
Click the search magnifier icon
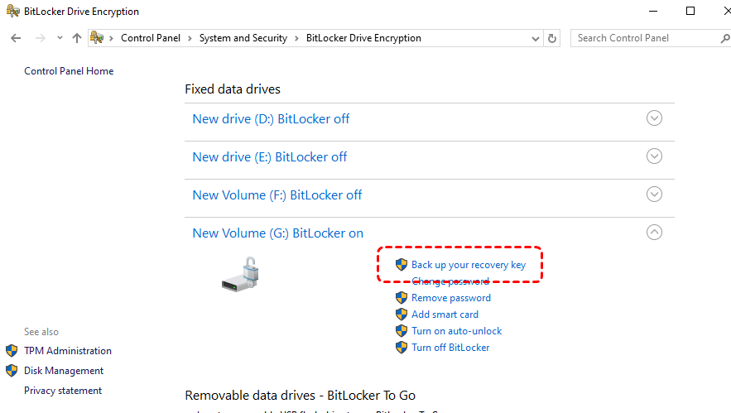[725, 38]
